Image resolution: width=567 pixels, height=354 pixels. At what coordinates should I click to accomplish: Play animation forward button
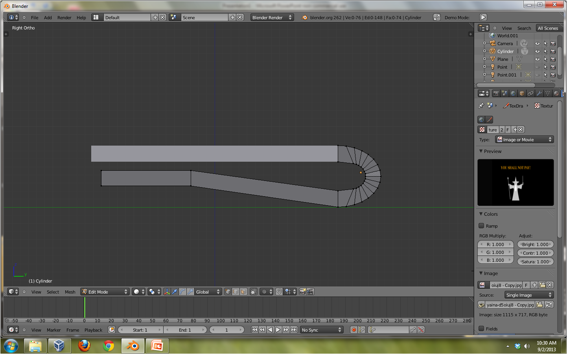tap(278, 330)
